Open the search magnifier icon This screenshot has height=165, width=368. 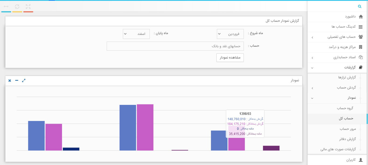click(360, 6)
